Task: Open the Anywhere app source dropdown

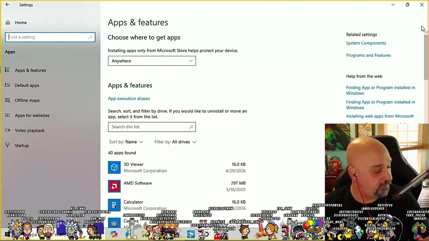Action: pyautogui.click(x=152, y=61)
